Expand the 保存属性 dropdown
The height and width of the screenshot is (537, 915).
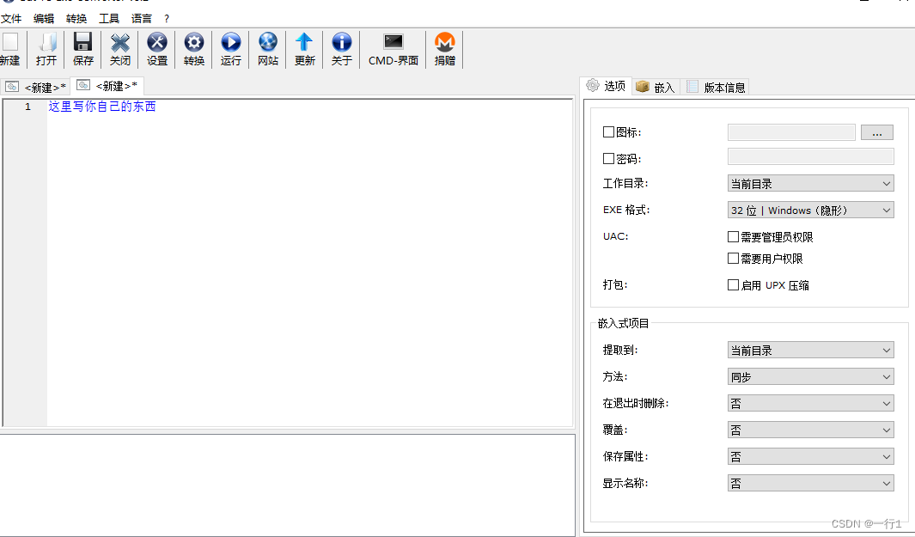[x=810, y=456]
